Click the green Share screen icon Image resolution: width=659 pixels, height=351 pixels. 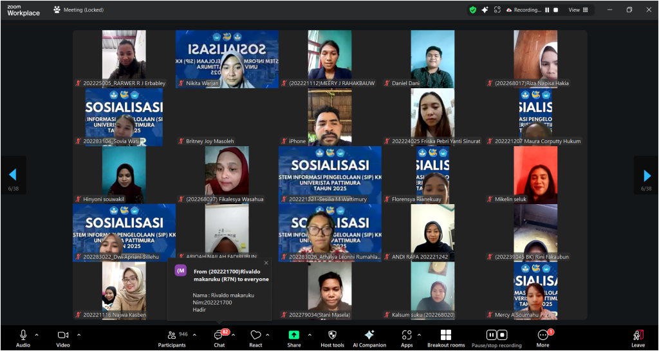pyautogui.click(x=294, y=335)
